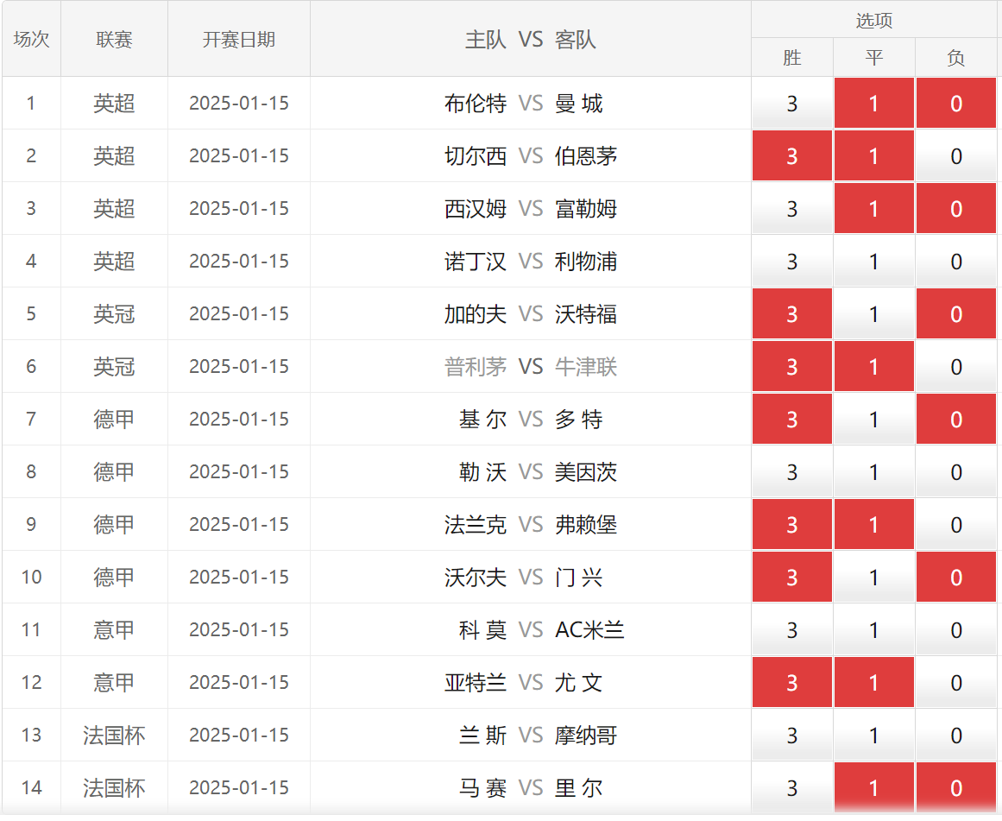Screen dimensions: 1002x821
Task: Choose win (3) for 兰斯 VS 摩纳哥
Action: tap(791, 736)
